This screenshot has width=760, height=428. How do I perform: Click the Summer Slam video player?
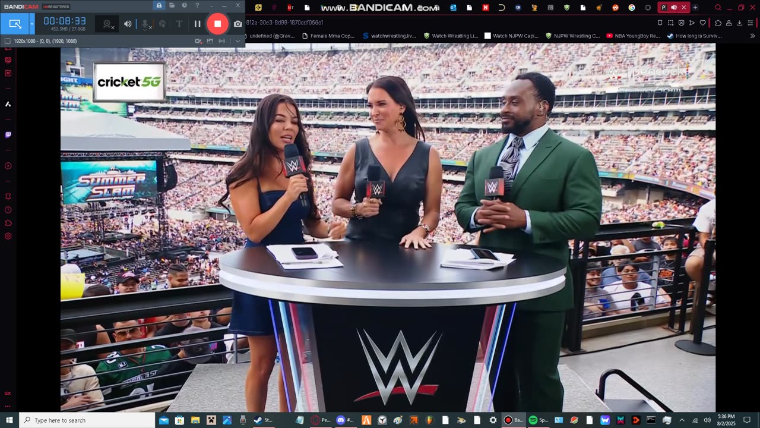coord(388,227)
